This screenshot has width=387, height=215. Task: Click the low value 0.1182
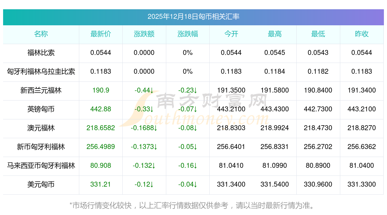[x=318, y=72]
